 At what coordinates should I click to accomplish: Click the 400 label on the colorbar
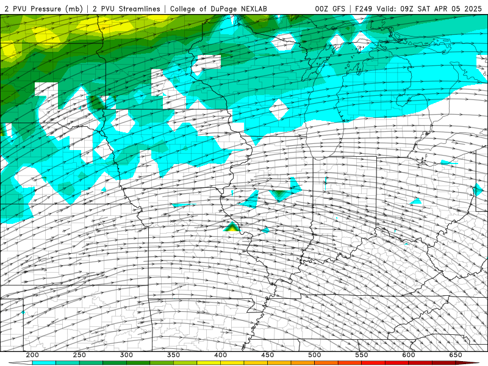coord(220,355)
